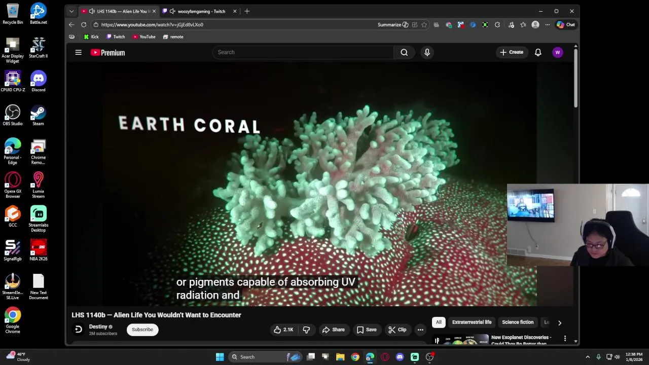Go back with browser back arrow
This screenshot has height=365, width=649.
click(x=71, y=24)
